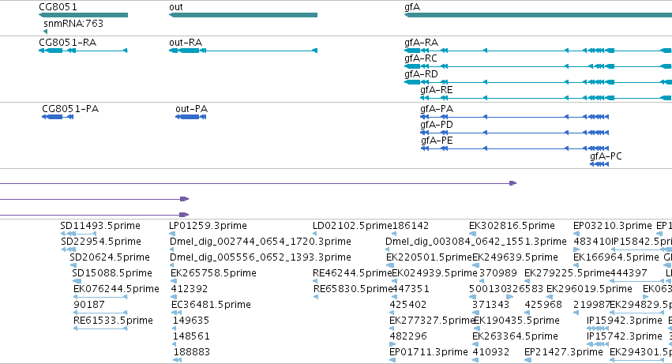
Task: Click the longest purple arrow feature
Action: 258,183
